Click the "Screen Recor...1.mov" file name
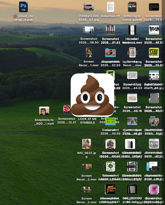The width and height of the screenshot is (165, 205). [89, 63]
